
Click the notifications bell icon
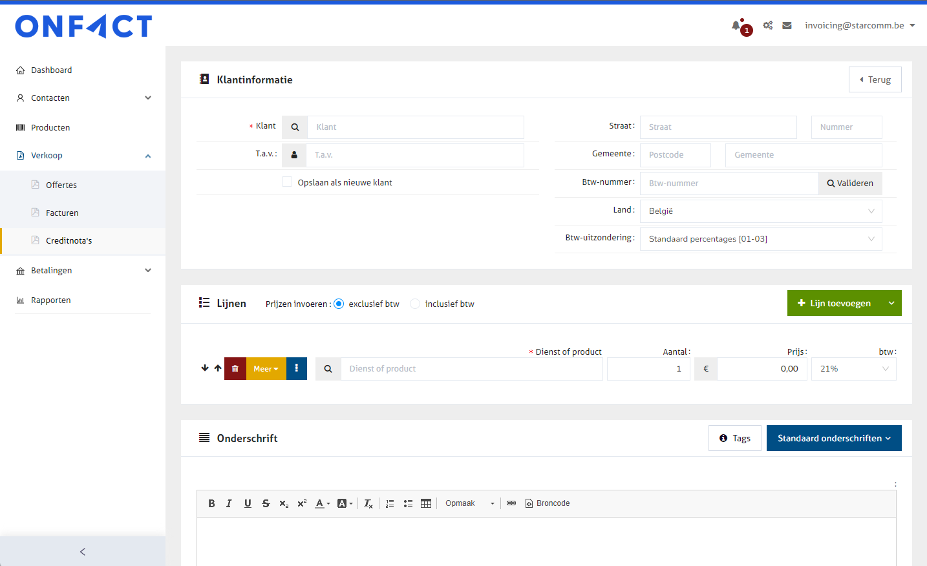click(736, 26)
